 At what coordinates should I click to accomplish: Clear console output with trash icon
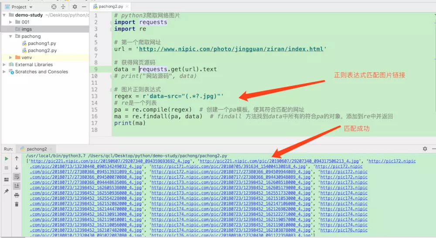(x=17, y=204)
